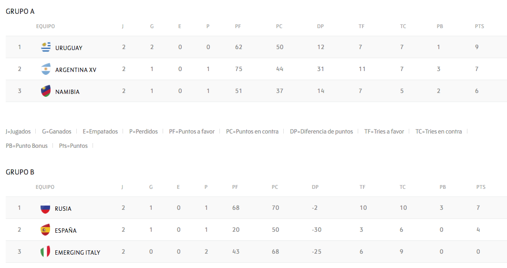507x268 pixels.
Task: Click the Argentina XV flag icon
Action: click(46, 69)
